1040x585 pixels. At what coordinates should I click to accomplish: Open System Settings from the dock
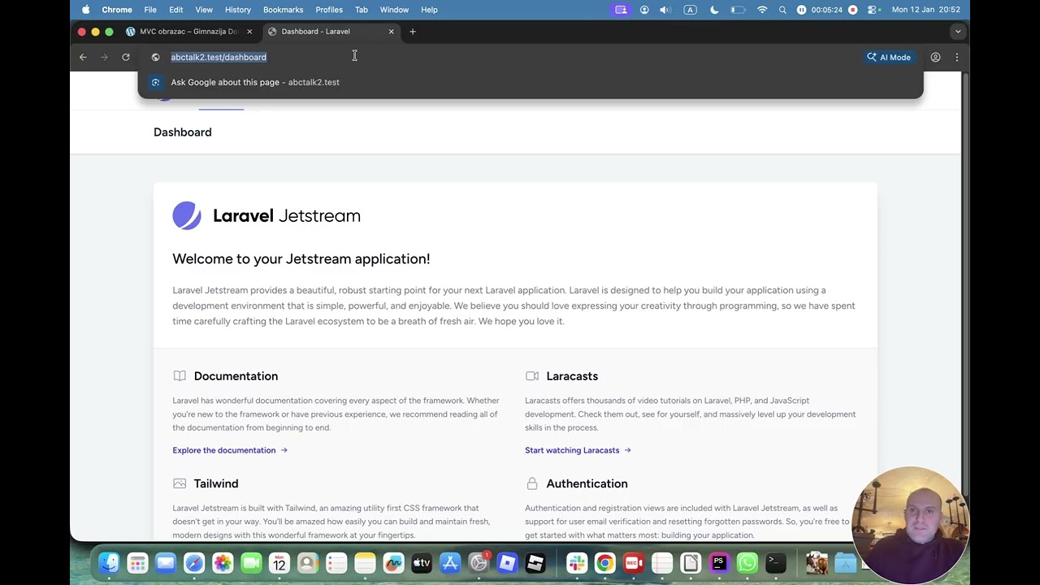pos(479,562)
